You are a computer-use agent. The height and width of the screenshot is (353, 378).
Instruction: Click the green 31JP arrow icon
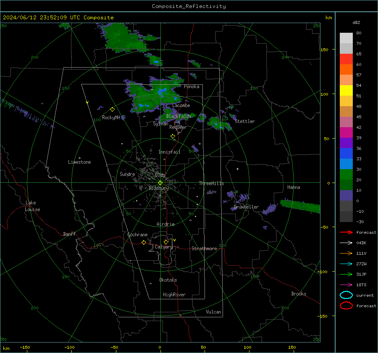(346, 274)
